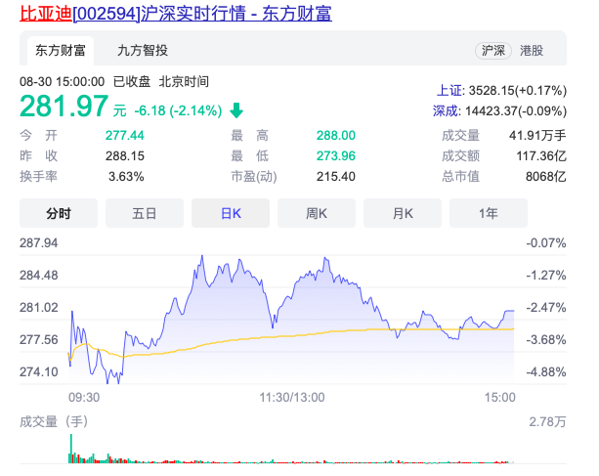Image resolution: width=599 pixels, height=476 pixels.
Task: Open the 深成 index link
Action: point(445,111)
